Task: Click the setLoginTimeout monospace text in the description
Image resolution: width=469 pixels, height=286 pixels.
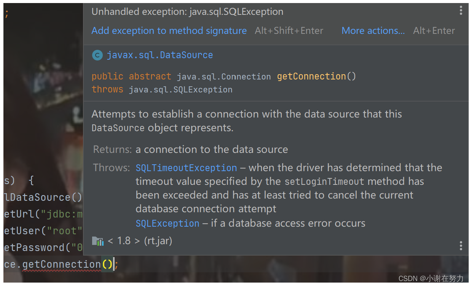Action: [324, 182]
